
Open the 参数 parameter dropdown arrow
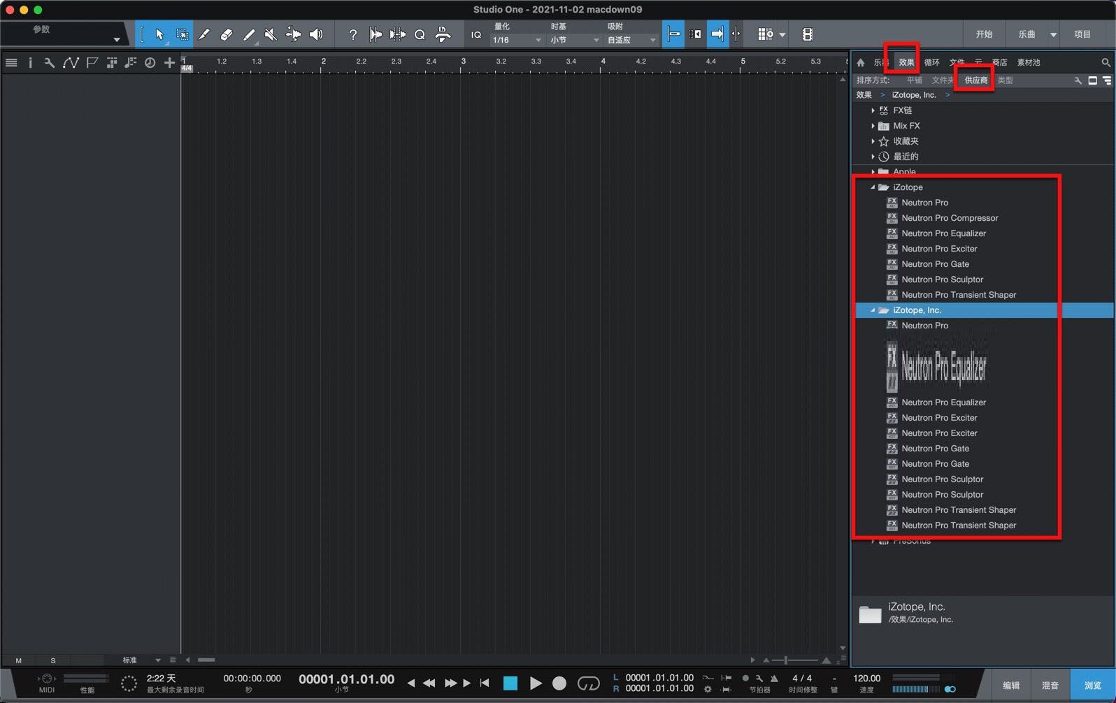[x=117, y=40]
